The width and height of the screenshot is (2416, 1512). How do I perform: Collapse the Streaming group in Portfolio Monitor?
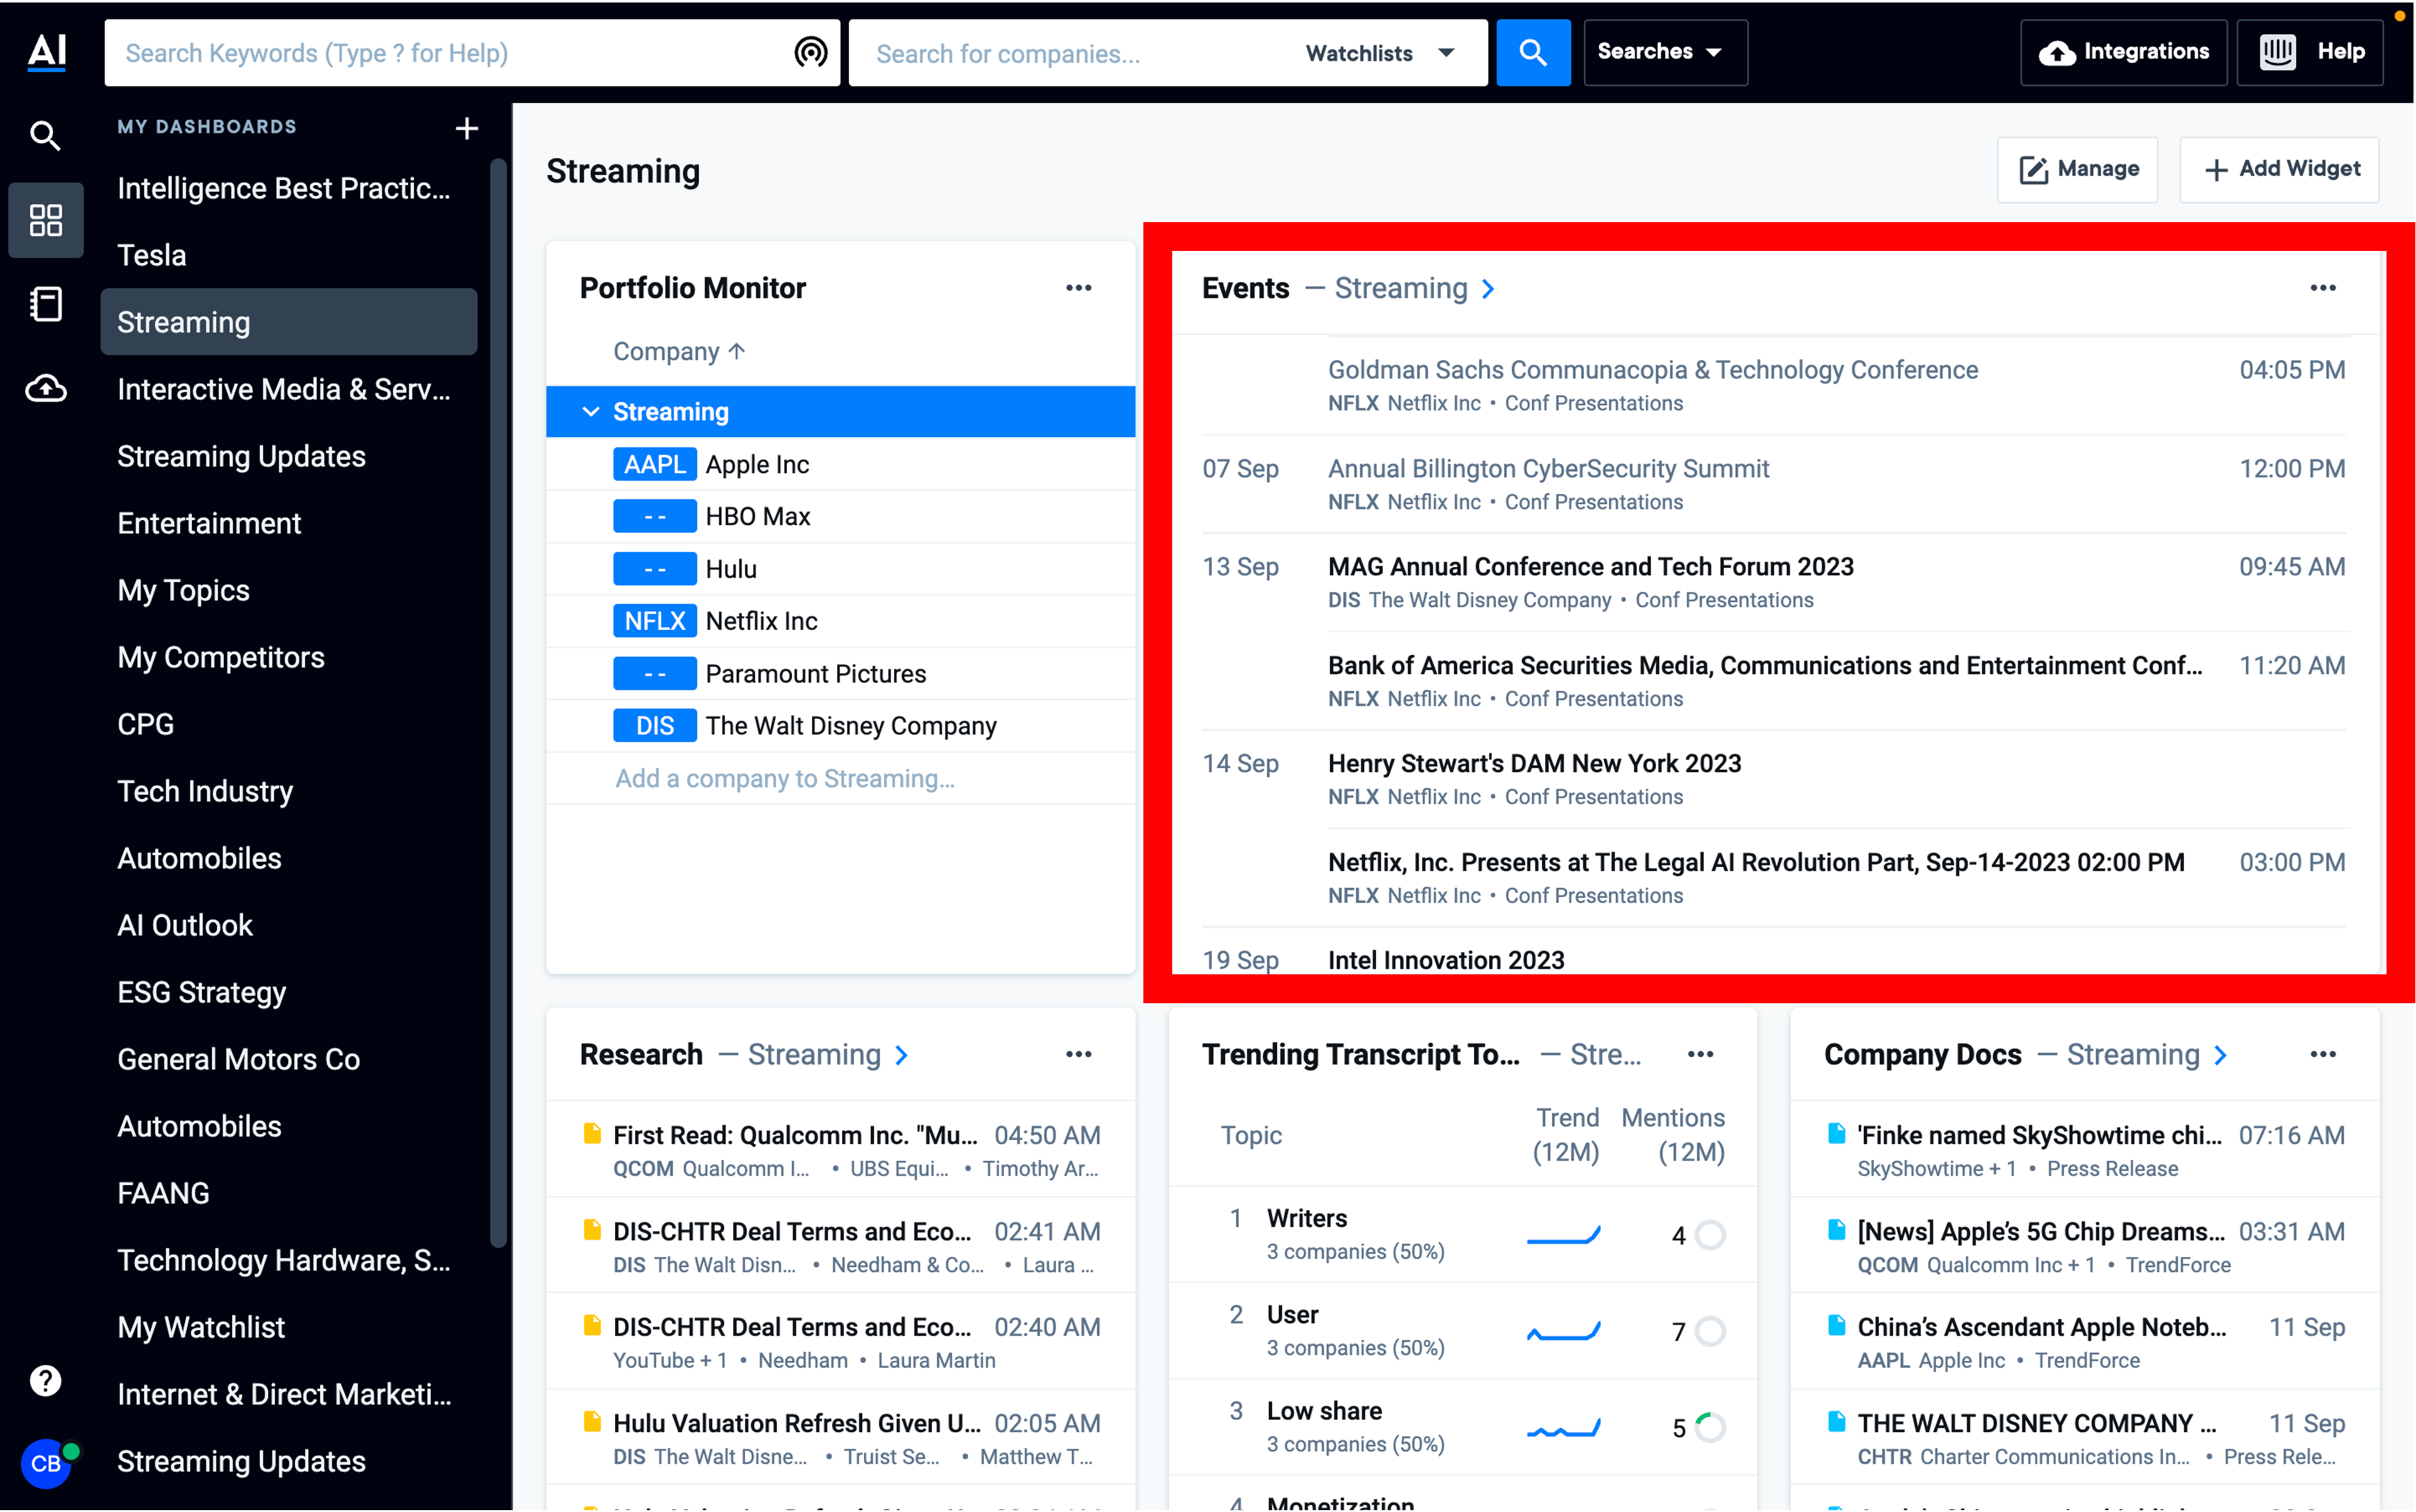(590, 411)
